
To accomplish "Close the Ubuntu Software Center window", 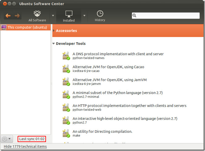I will (5, 4).
